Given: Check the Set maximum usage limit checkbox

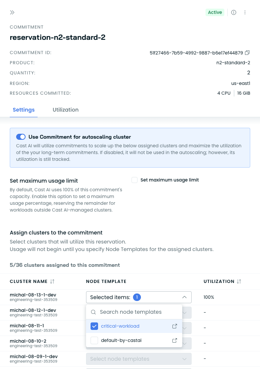Looking at the screenshot, I should [135, 180].
